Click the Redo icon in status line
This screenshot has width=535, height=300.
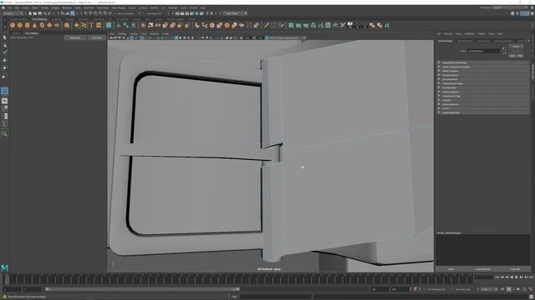point(49,13)
